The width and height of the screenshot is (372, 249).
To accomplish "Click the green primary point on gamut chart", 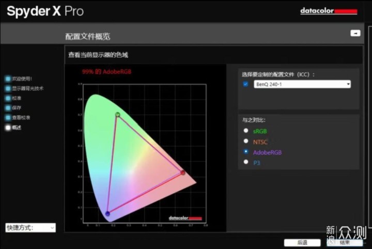I will point(118,115).
